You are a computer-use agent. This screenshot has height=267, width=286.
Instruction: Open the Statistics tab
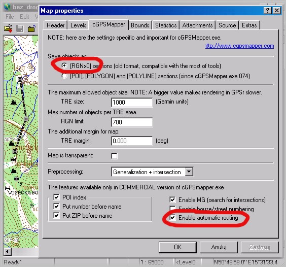pos(166,25)
